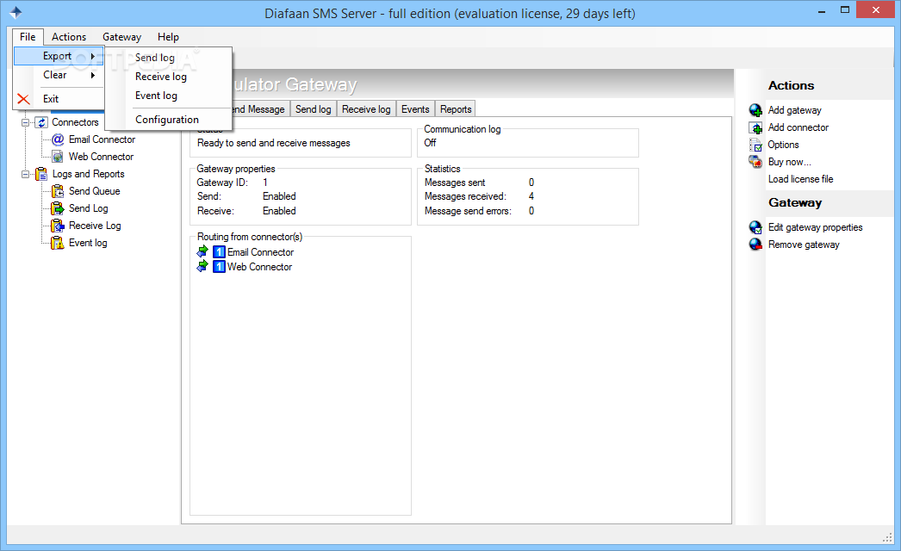Switch to the Send log tab
This screenshot has height=551, width=901.
pos(314,109)
